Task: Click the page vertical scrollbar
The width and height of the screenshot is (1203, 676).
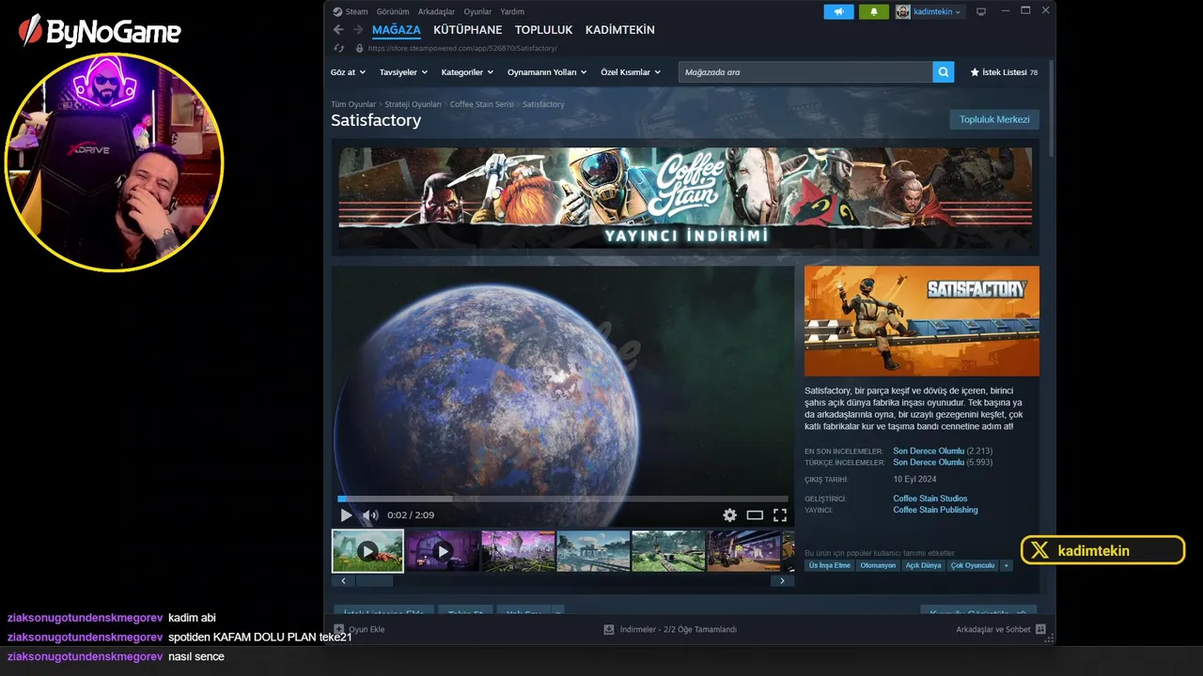Action: (x=1052, y=108)
